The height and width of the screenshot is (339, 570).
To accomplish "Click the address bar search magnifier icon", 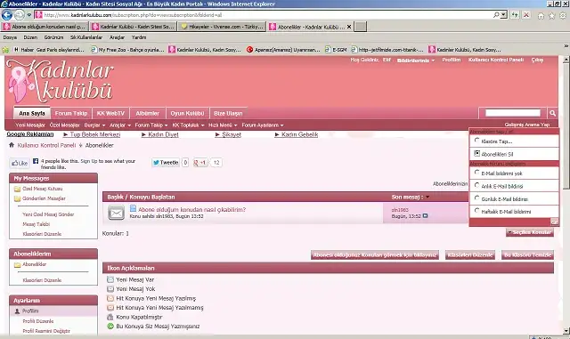I will [496, 15].
